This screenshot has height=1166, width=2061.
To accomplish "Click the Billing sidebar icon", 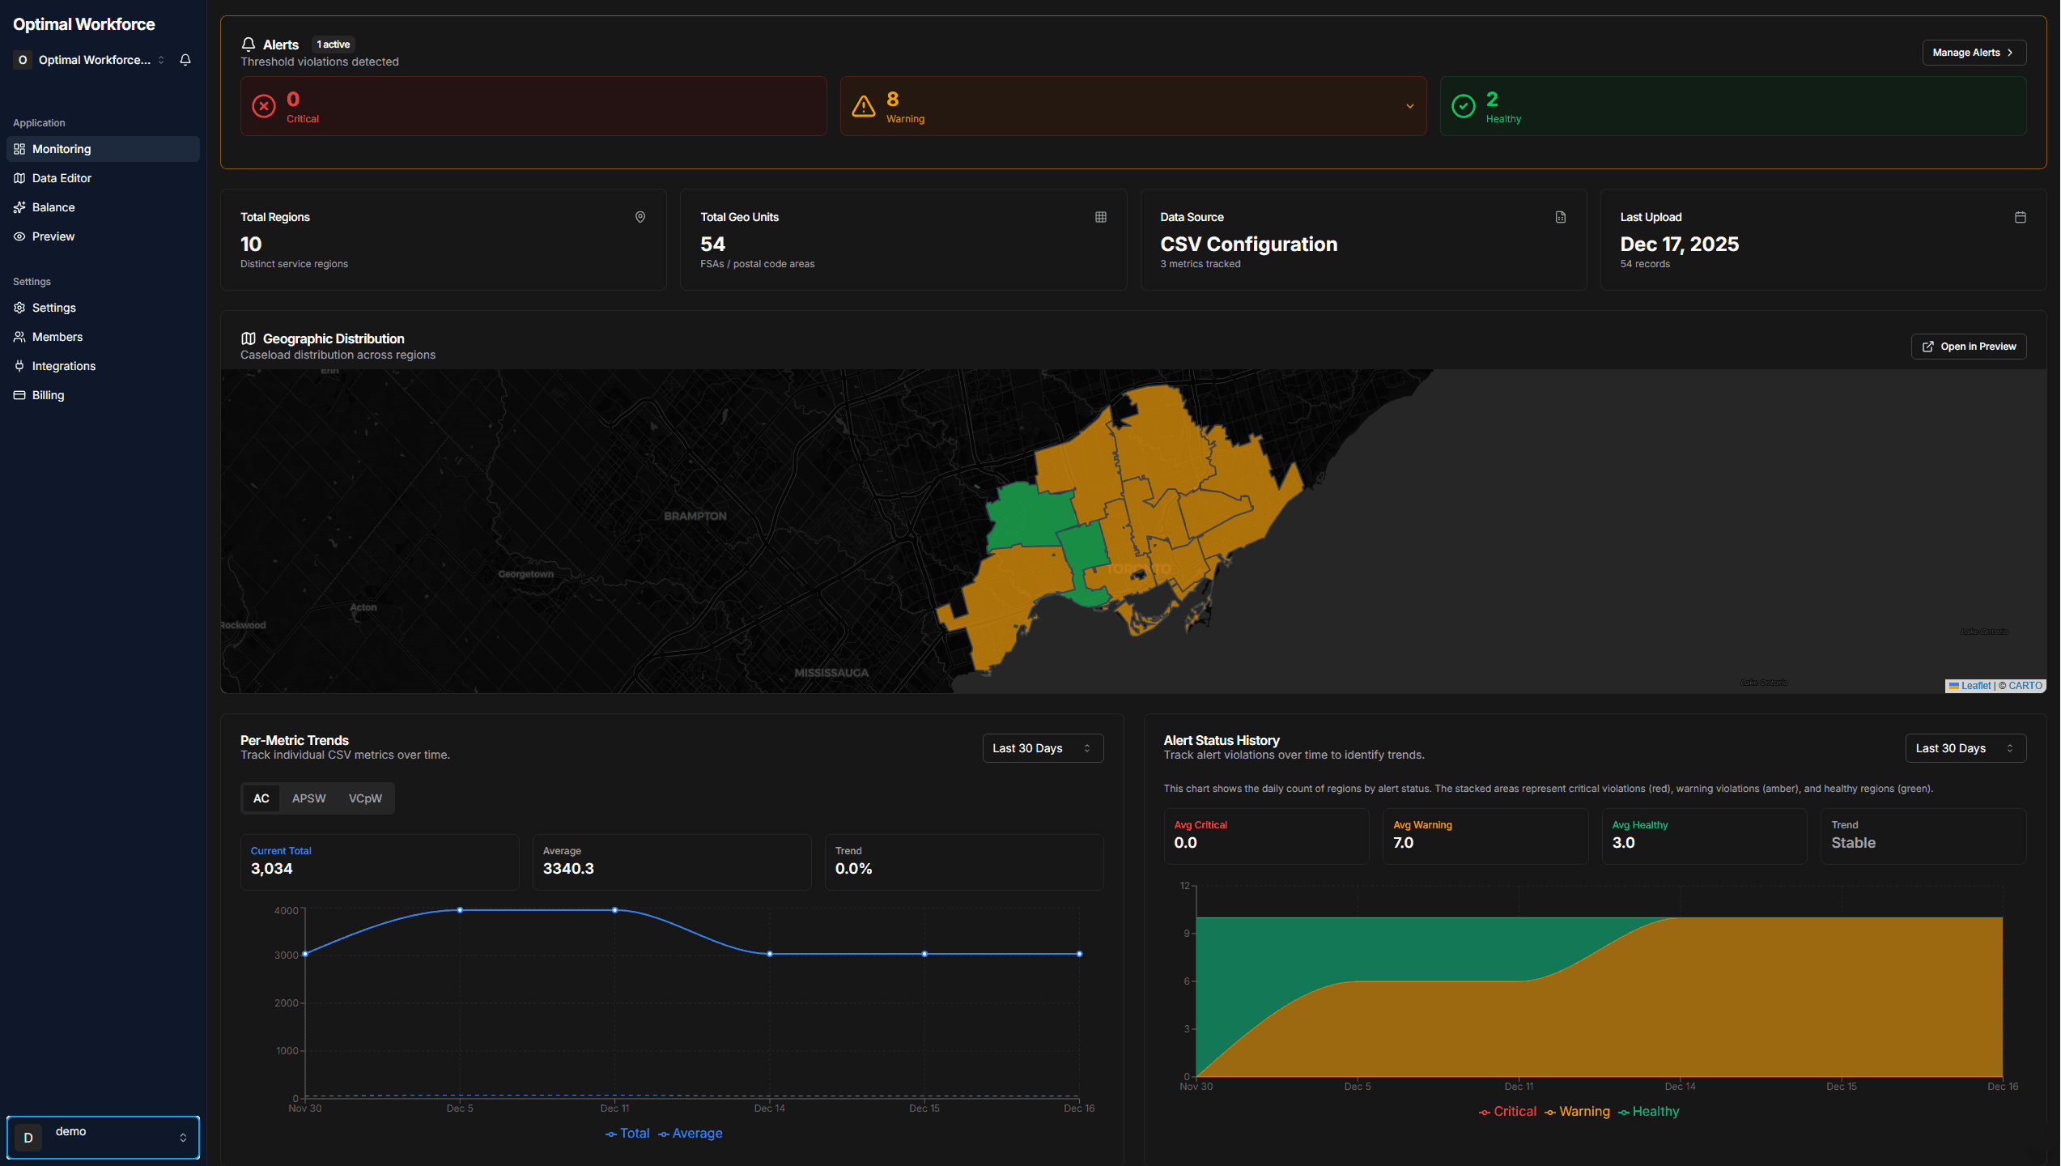I will (x=19, y=394).
